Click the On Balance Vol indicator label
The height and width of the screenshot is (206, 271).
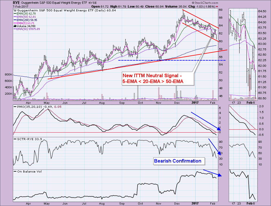pyautogui.click(x=28, y=171)
